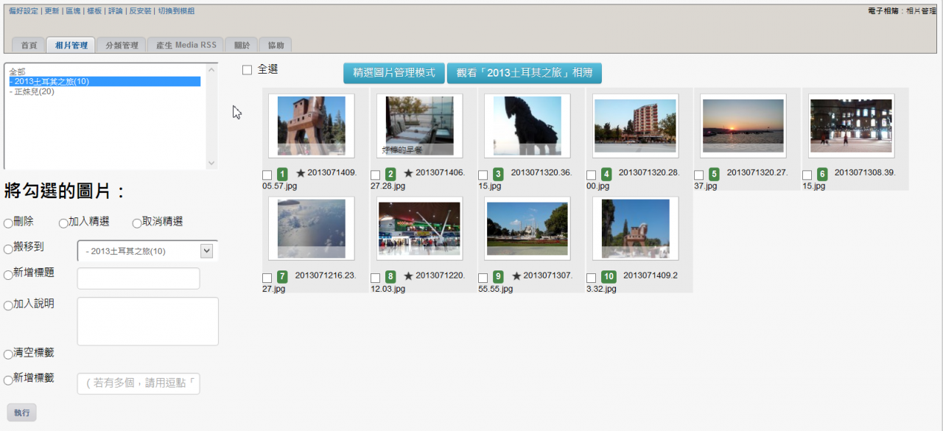The image size is (943, 431).
Task: Select the 加入精選 radio option
Action: point(63,223)
